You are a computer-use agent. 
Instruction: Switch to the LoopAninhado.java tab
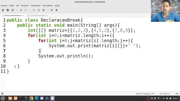pos(37,15)
